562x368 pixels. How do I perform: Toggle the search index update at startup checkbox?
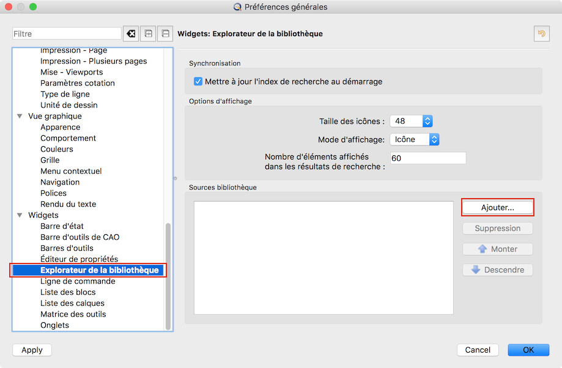[198, 81]
